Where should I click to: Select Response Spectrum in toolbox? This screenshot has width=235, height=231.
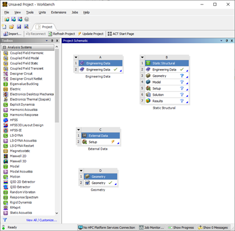coord(24,197)
